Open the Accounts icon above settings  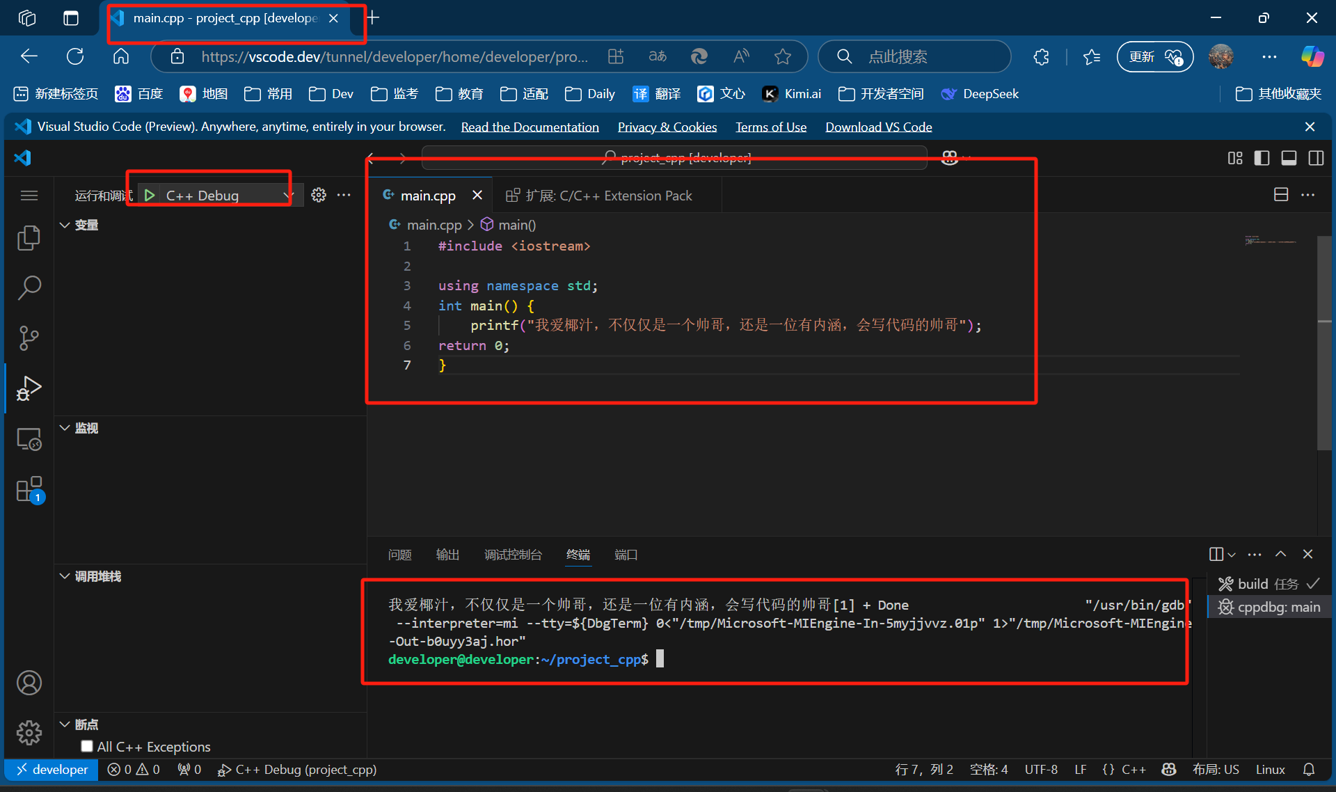29,683
